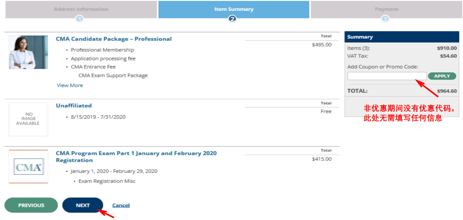Select the Item Summary step tab
Viewport: 463px width, 220px height.
(234, 9)
